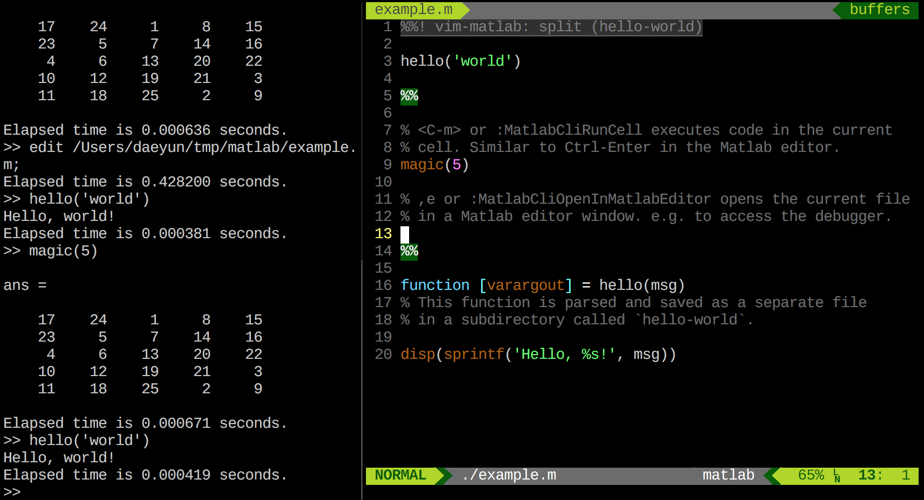Click varargout in the function definition
The image size is (924, 500).
(x=526, y=286)
